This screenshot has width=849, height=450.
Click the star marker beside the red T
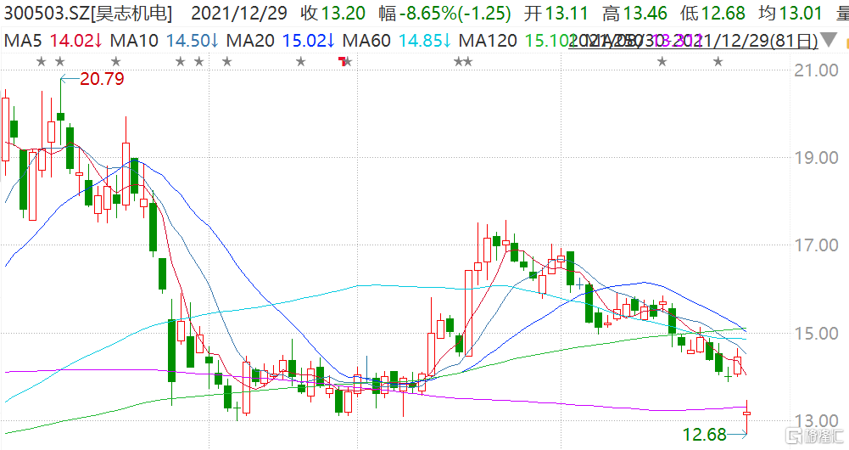point(348,62)
